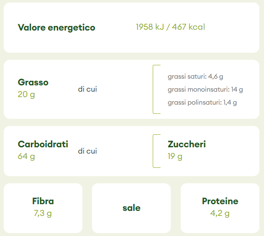Click the sale card label
The height and width of the screenshot is (236, 264).
pyautogui.click(x=131, y=208)
